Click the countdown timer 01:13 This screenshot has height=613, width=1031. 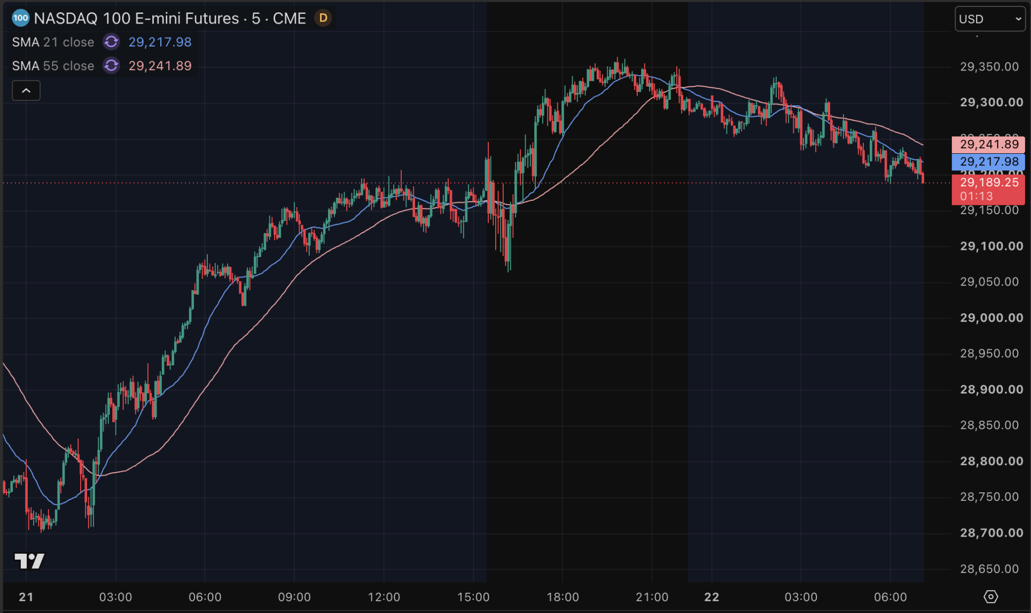click(x=977, y=196)
